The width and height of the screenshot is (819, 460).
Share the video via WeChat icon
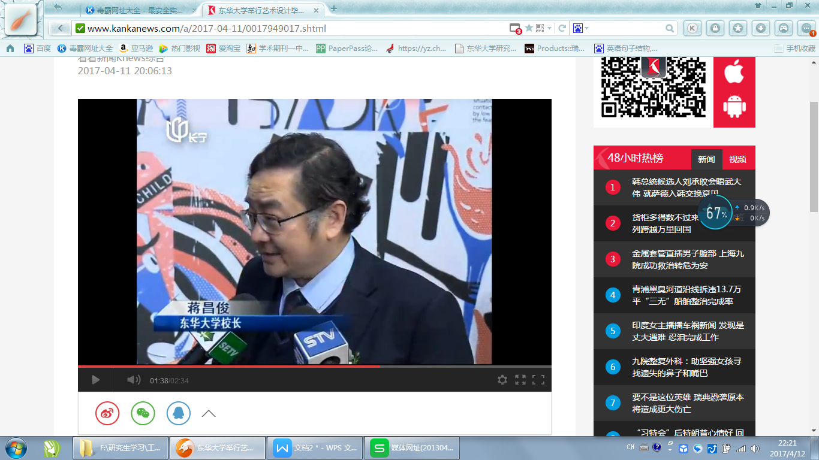coord(143,413)
